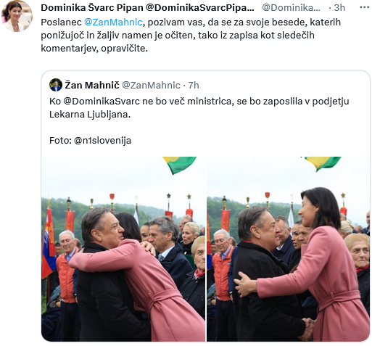Click the Foto: @n1slovenija credit line
The width and height of the screenshot is (380, 346).
click(90, 141)
